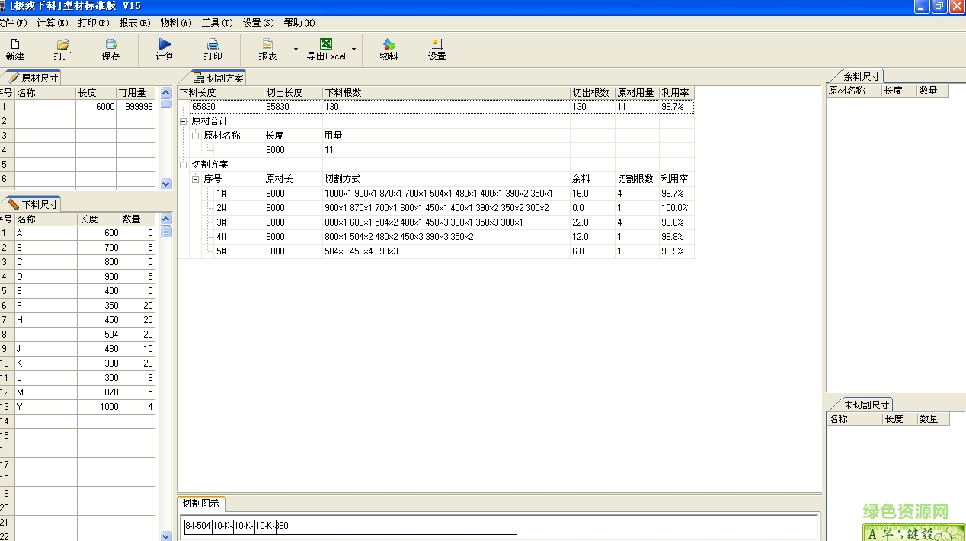
Task: Click the 保存 (Save) disk icon
Action: pos(111,50)
